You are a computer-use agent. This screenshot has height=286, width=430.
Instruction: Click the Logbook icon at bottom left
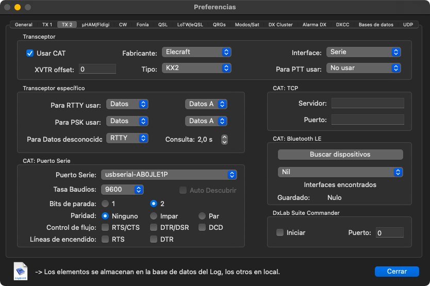[x=21, y=272]
